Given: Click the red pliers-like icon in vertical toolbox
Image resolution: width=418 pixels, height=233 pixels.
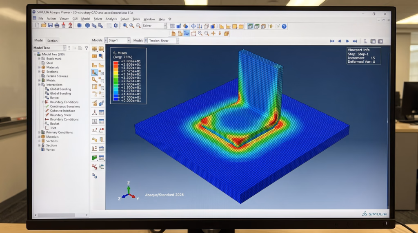Looking at the screenshot, I should 94,167.
